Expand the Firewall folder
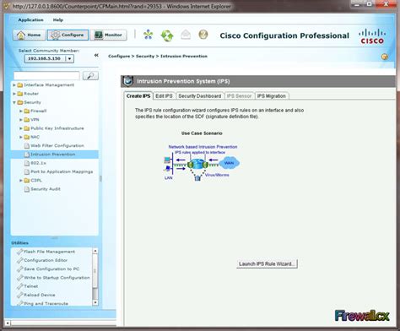This screenshot has width=400, height=331. click(x=21, y=111)
